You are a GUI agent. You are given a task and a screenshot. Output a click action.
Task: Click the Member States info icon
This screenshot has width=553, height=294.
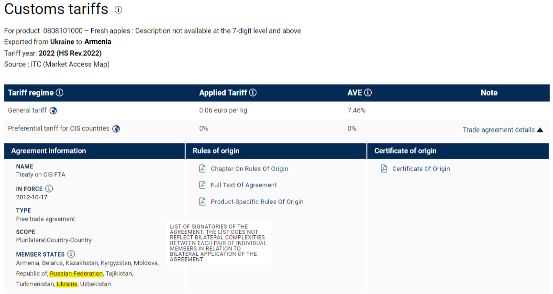point(71,254)
